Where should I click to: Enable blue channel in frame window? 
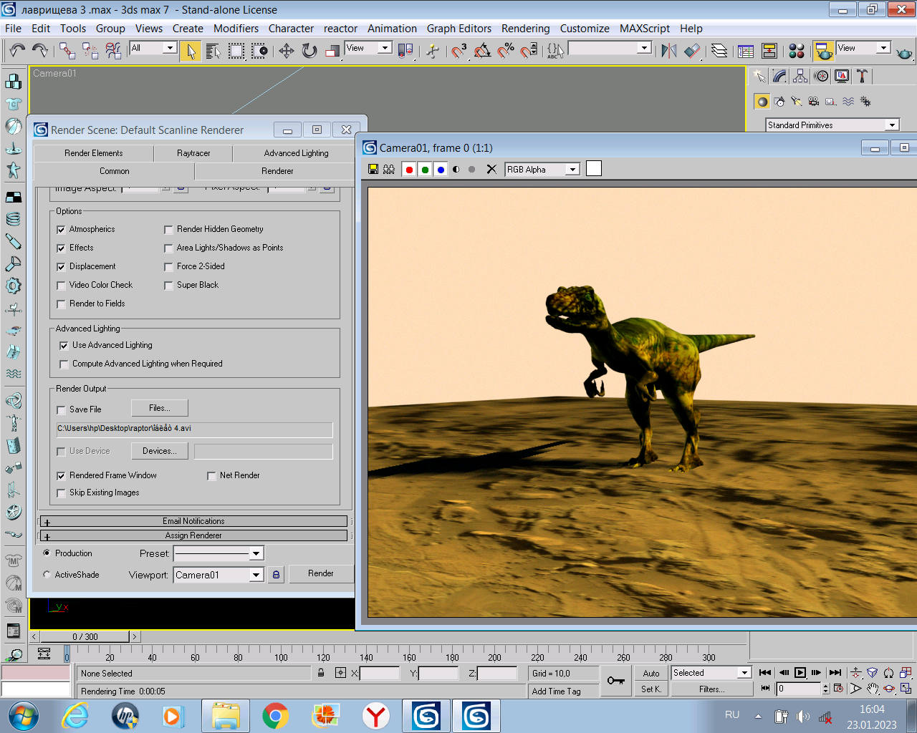(x=441, y=170)
